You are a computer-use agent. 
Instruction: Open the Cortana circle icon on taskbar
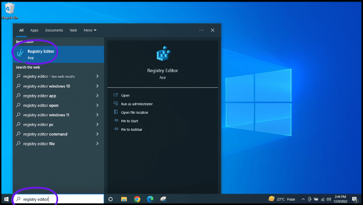(110, 199)
